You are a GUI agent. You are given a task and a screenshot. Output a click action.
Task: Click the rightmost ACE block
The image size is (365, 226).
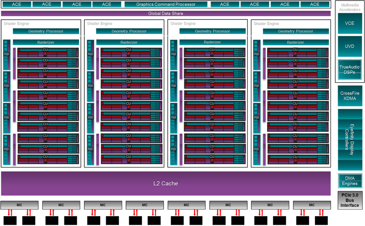(315, 4)
